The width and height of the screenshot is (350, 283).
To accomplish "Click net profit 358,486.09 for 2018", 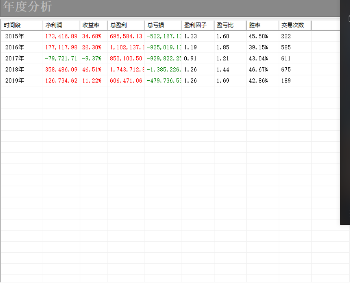I will (61, 70).
